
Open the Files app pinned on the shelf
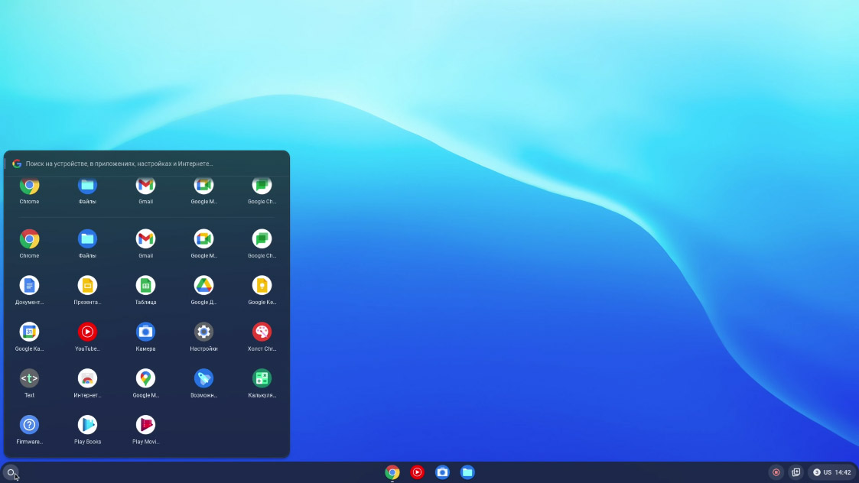point(467,472)
